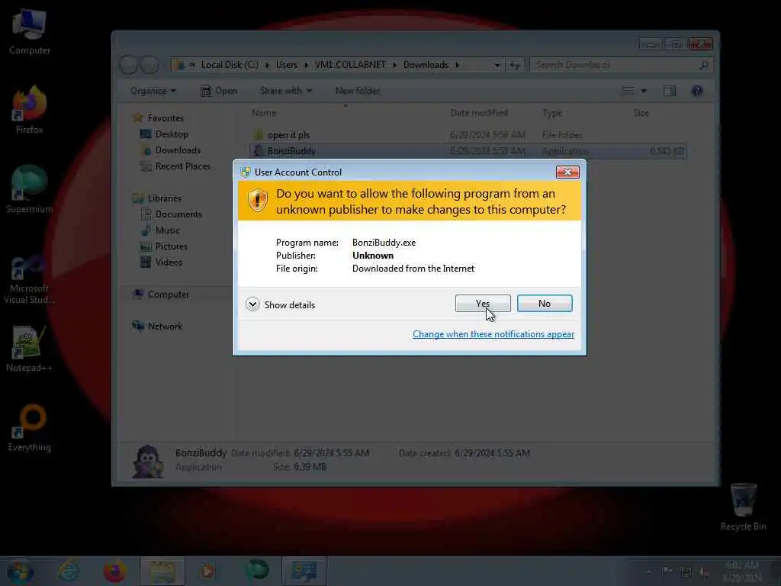Open Internet Explorer from taskbar
This screenshot has width=781, height=586.
[69, 571]
